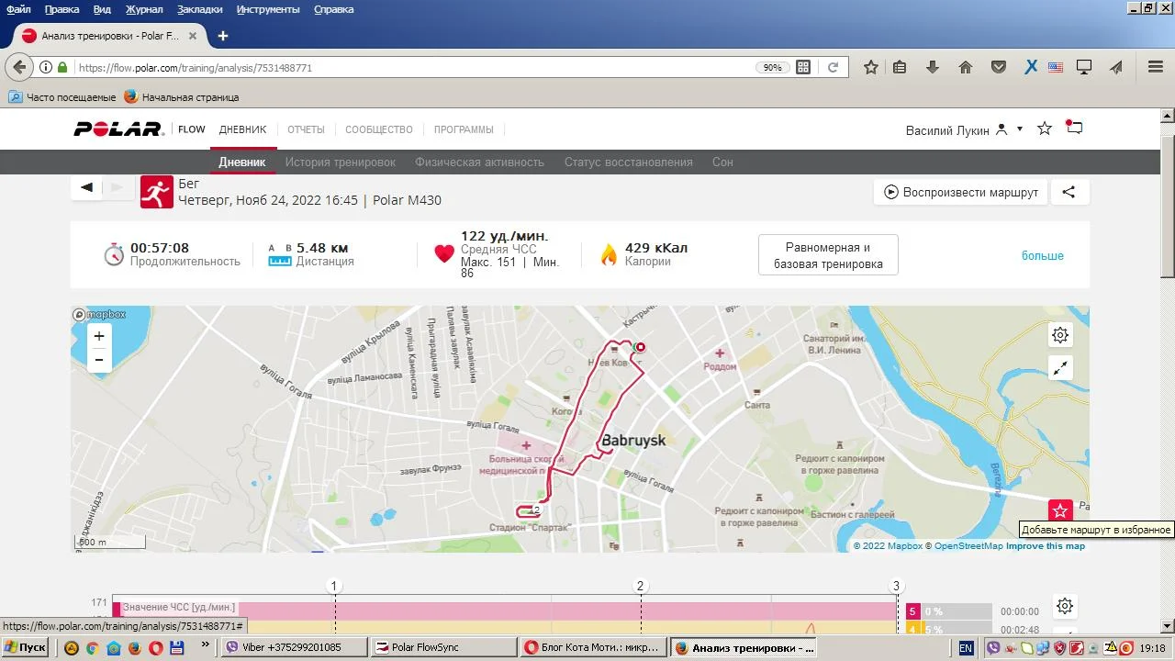Add route to favorites star on map

tap(1060, 511)
